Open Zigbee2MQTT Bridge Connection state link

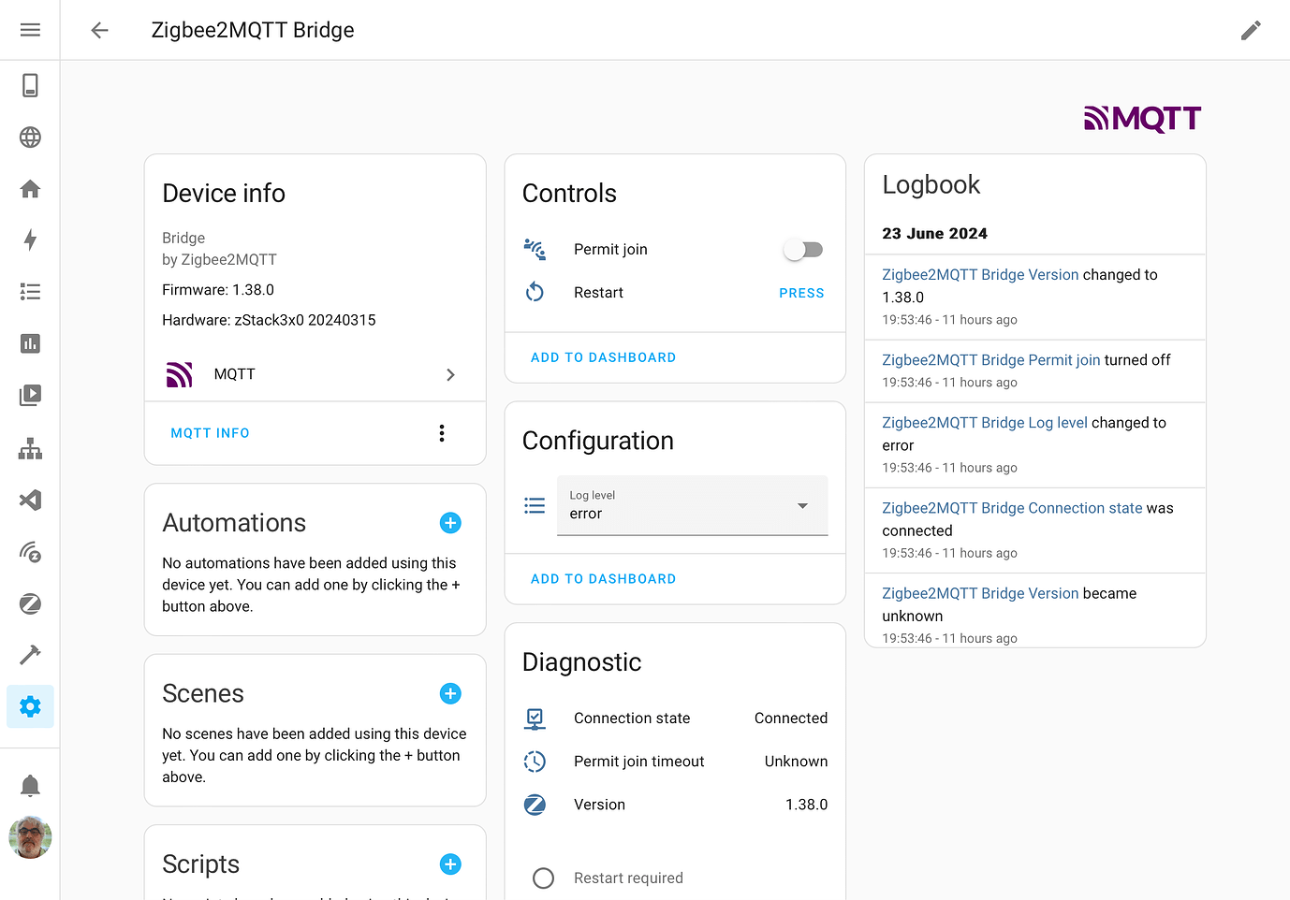click(x=1012, y=508)
